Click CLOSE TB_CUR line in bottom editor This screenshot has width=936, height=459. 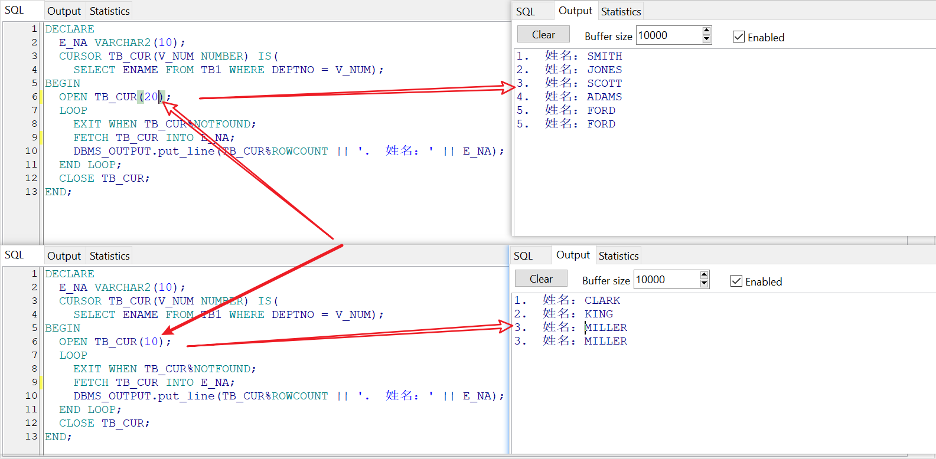point(105,423)
